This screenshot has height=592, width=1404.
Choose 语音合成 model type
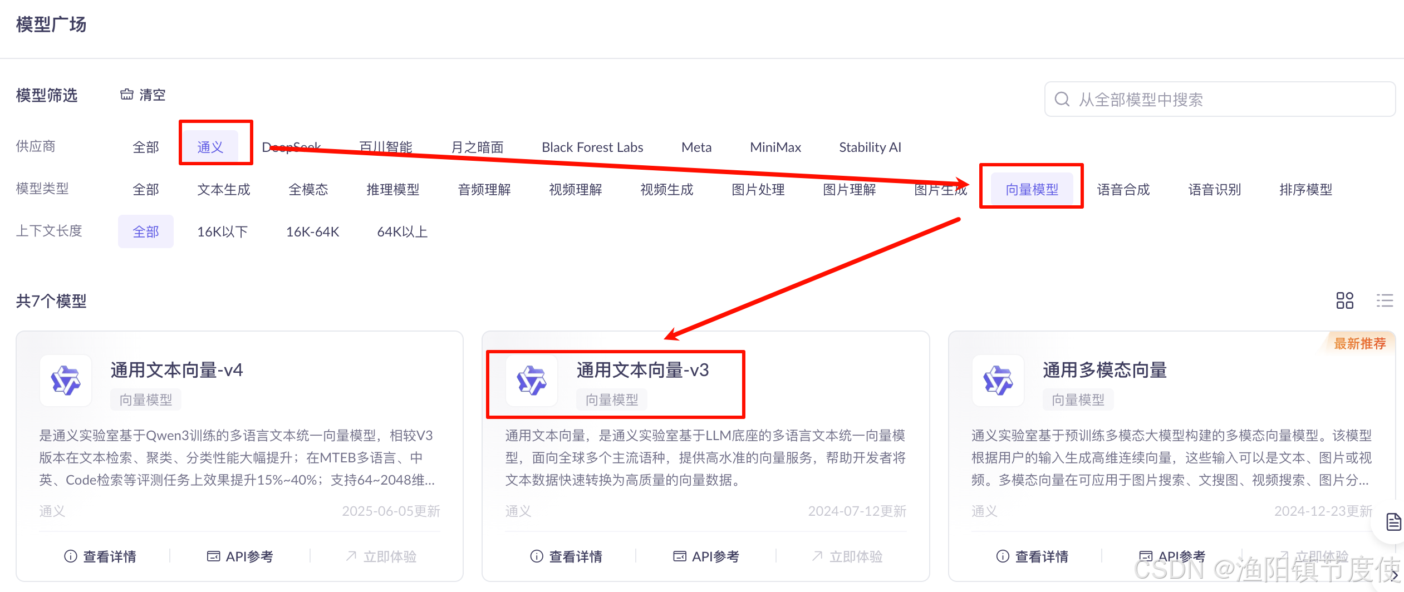point(1123,189)
